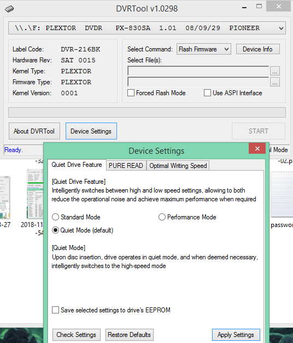Click Check Settings button
The image size is (293, 343).
pos(77,335)
